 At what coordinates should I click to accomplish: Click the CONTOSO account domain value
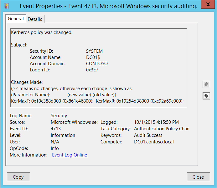97,64
